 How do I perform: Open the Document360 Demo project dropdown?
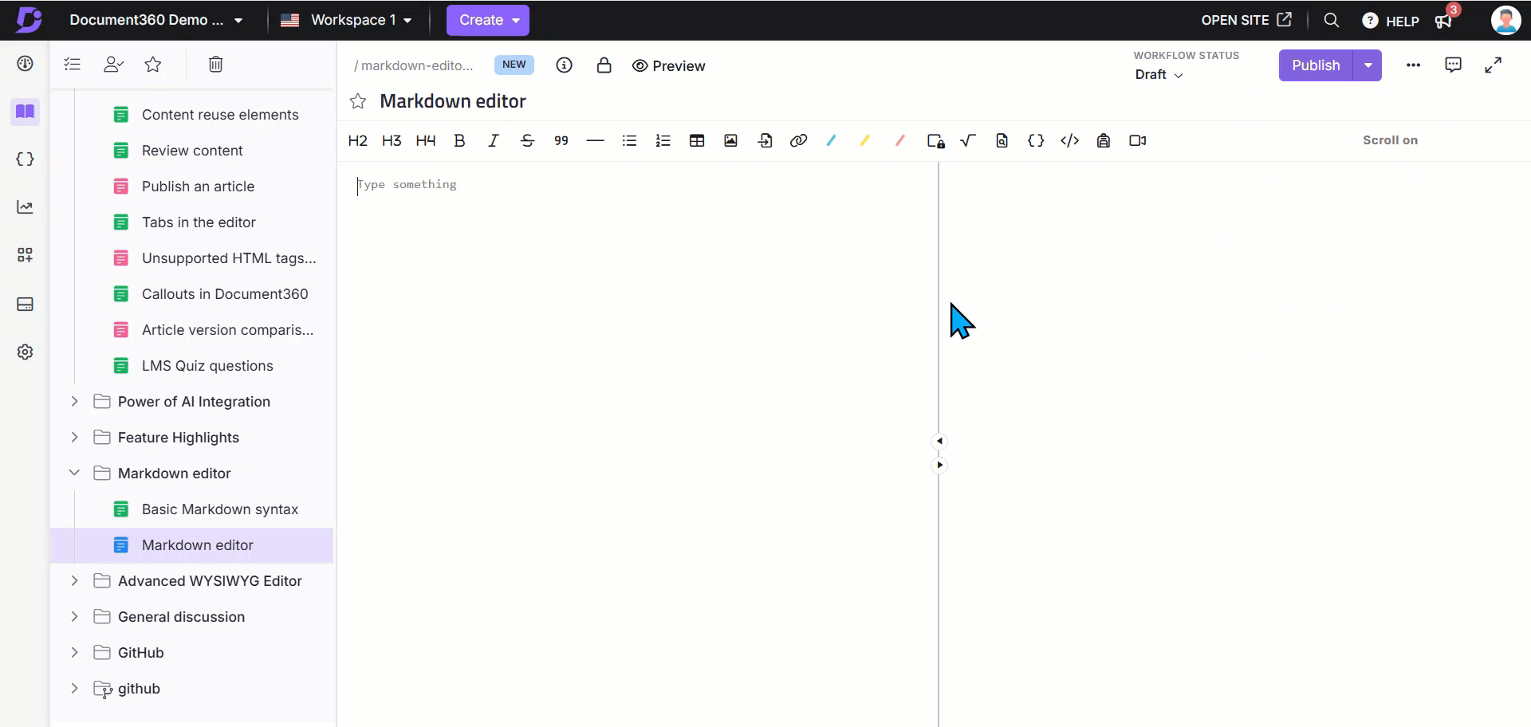155,20
